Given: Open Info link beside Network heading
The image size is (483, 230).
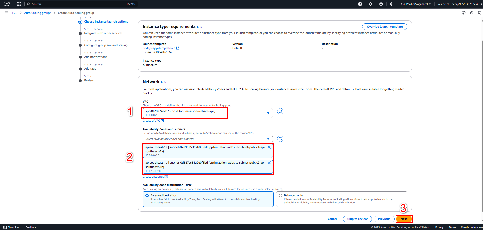Looking at the screenshot, I should 164,82.
